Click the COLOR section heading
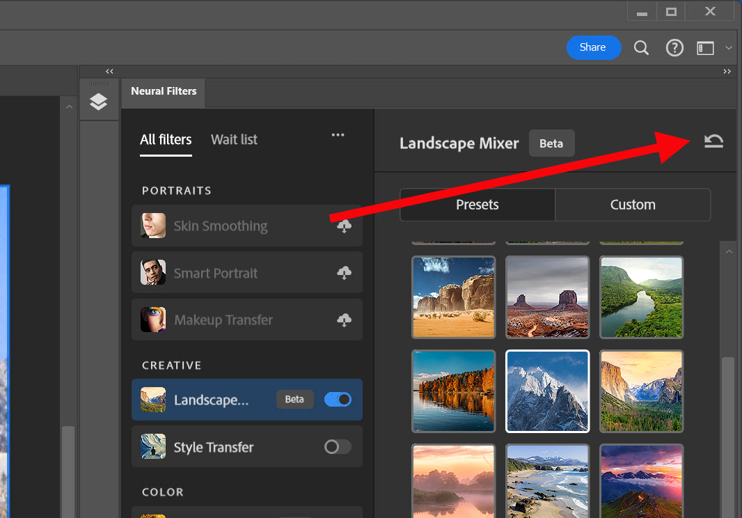 [x=163, y=492]
